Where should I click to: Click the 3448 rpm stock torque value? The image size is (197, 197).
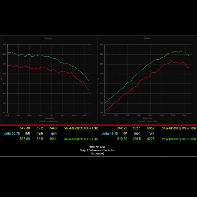coord(53,128)
